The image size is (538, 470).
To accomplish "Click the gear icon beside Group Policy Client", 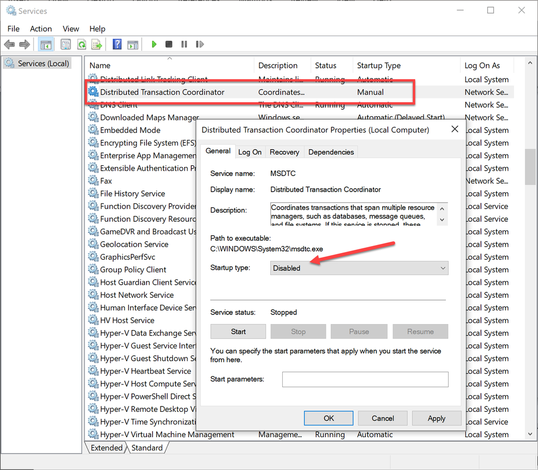I will [93, 270].
